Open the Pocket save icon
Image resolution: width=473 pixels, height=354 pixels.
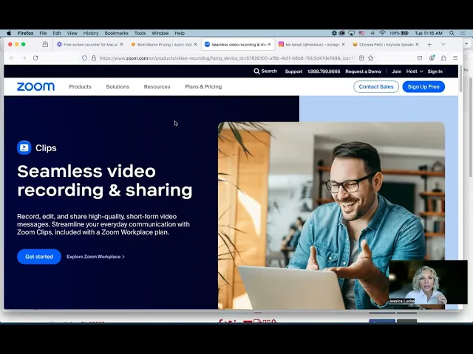point(420,58)
